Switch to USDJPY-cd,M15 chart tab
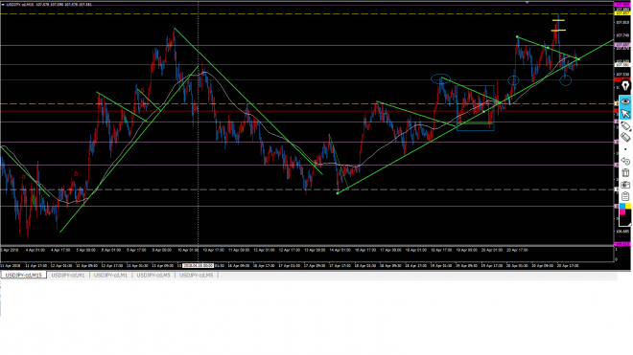Screen dimensions: 633x355 [23, 276]
